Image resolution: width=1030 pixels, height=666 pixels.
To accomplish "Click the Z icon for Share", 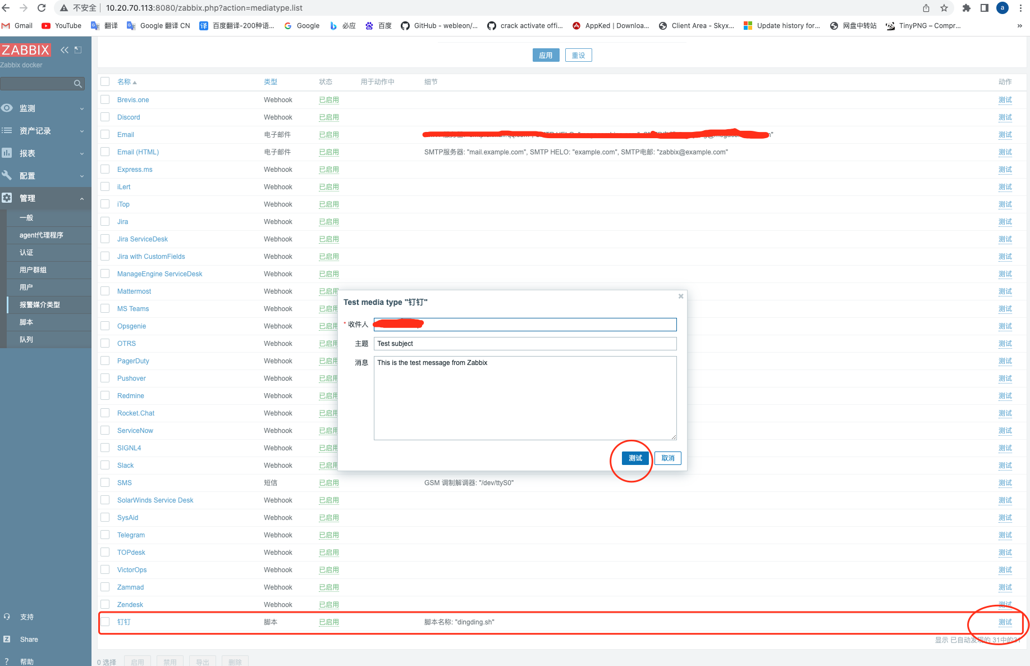I will pyautogui.click(x=7, y=639).
